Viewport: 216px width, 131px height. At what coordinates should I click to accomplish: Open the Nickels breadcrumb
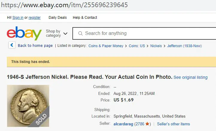[156, 46]
